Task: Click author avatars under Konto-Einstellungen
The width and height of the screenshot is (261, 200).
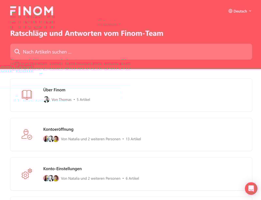Action: 51,179
